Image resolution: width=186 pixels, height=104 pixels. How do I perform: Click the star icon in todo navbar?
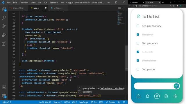[x=148, y=96]
